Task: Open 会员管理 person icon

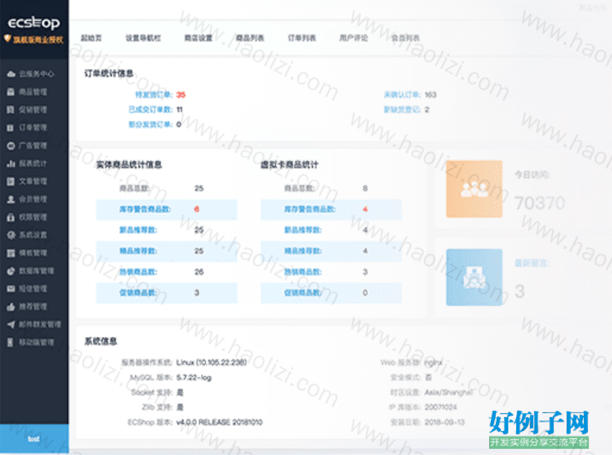Action: (x=11, y=199)
